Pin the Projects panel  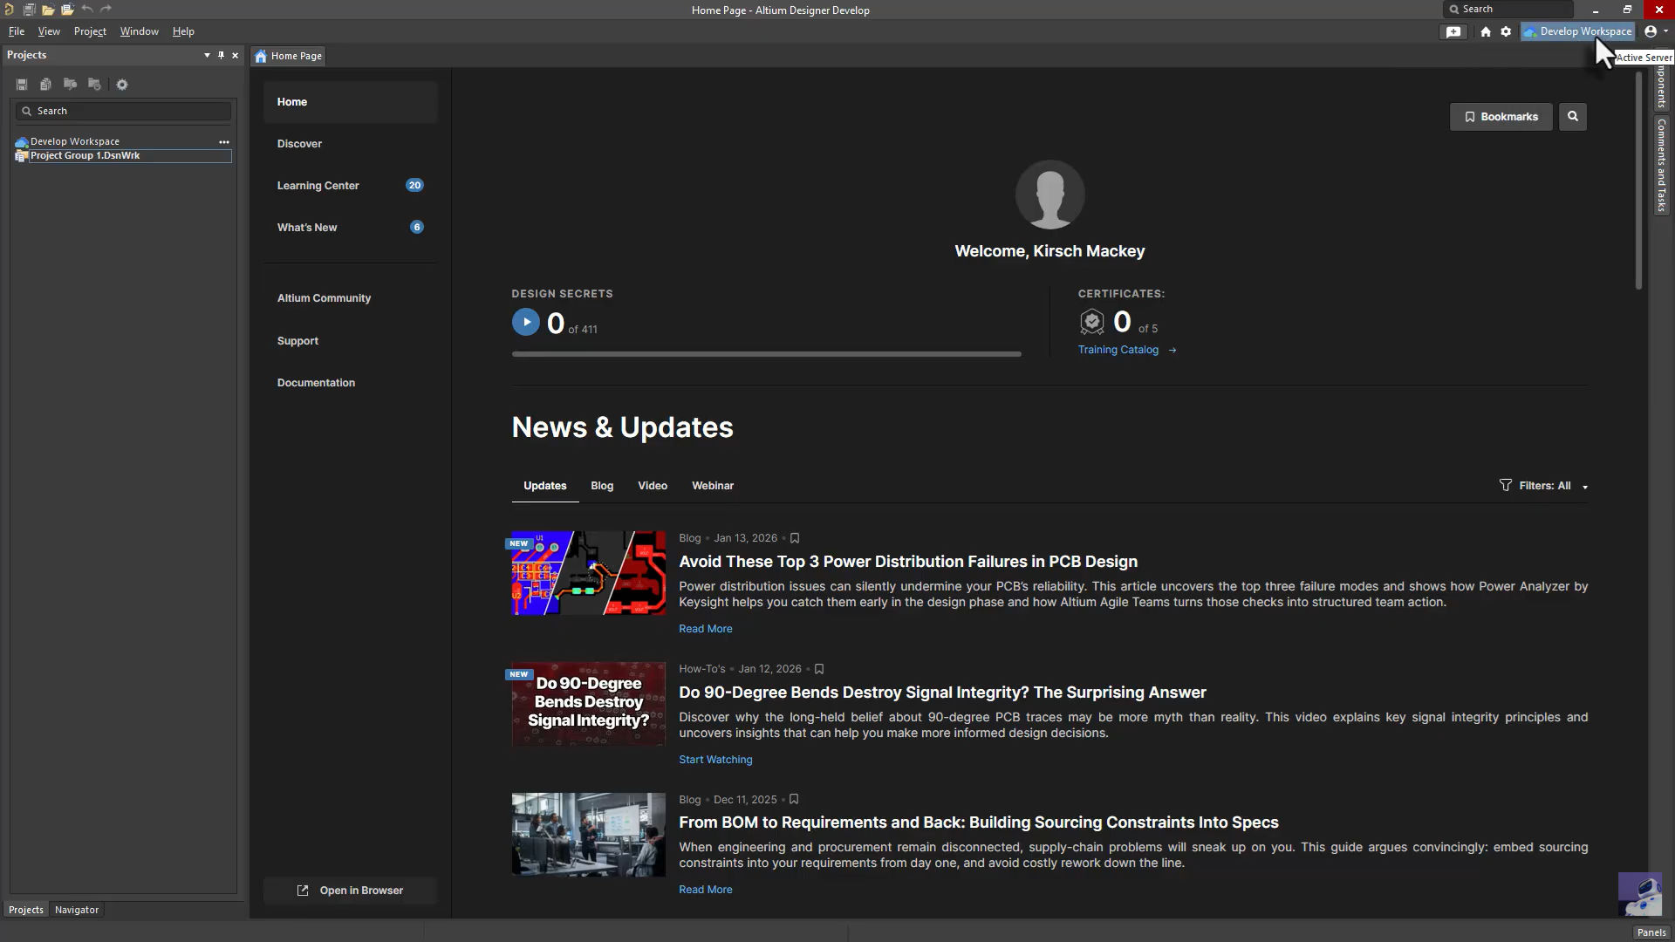[x=221, y=55]
